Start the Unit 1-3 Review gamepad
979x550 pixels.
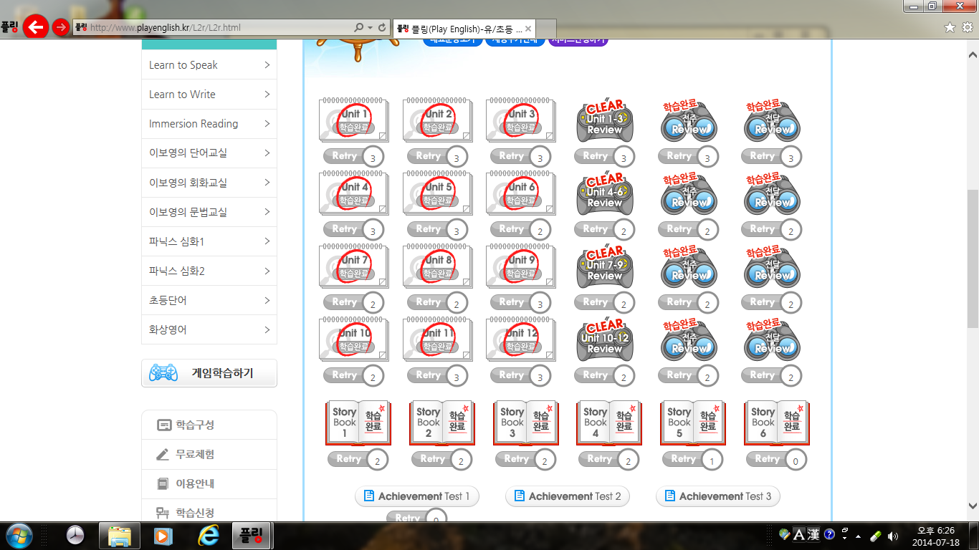tap(605, 121)
